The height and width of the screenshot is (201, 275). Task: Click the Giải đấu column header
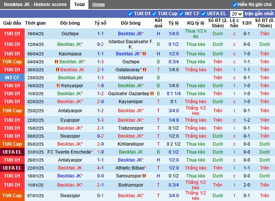12,23
